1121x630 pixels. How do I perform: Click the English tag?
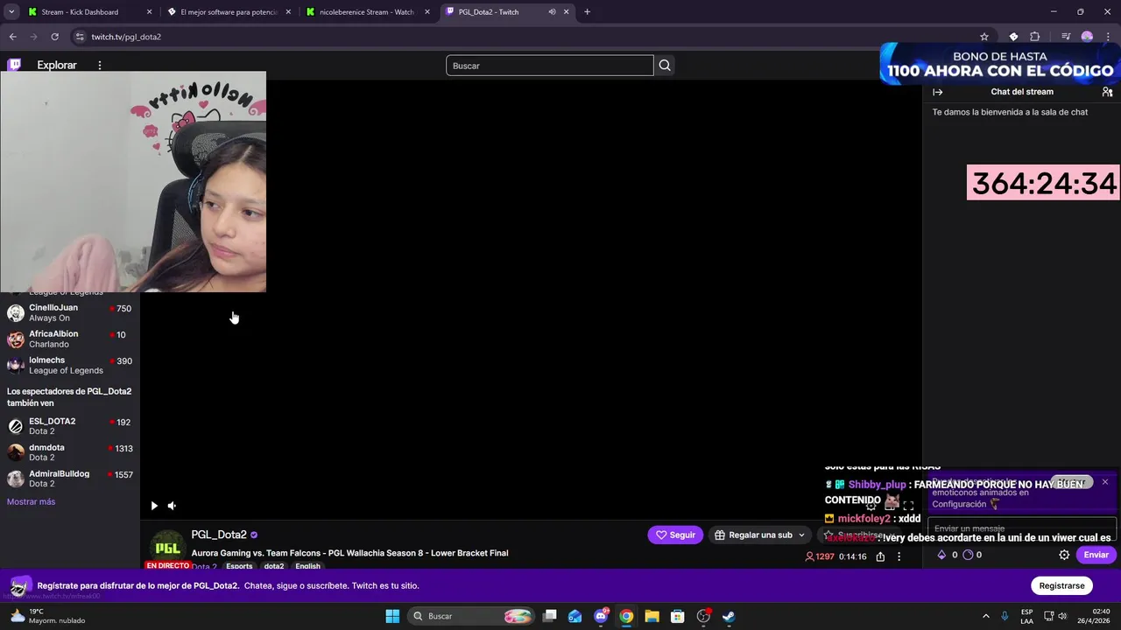307,566
